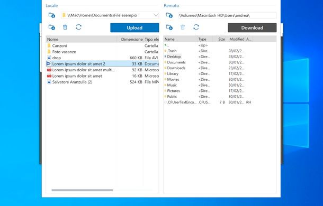
Task: Click the Remoto parent folder icon beside path
Action: click(x=169, y=15)
